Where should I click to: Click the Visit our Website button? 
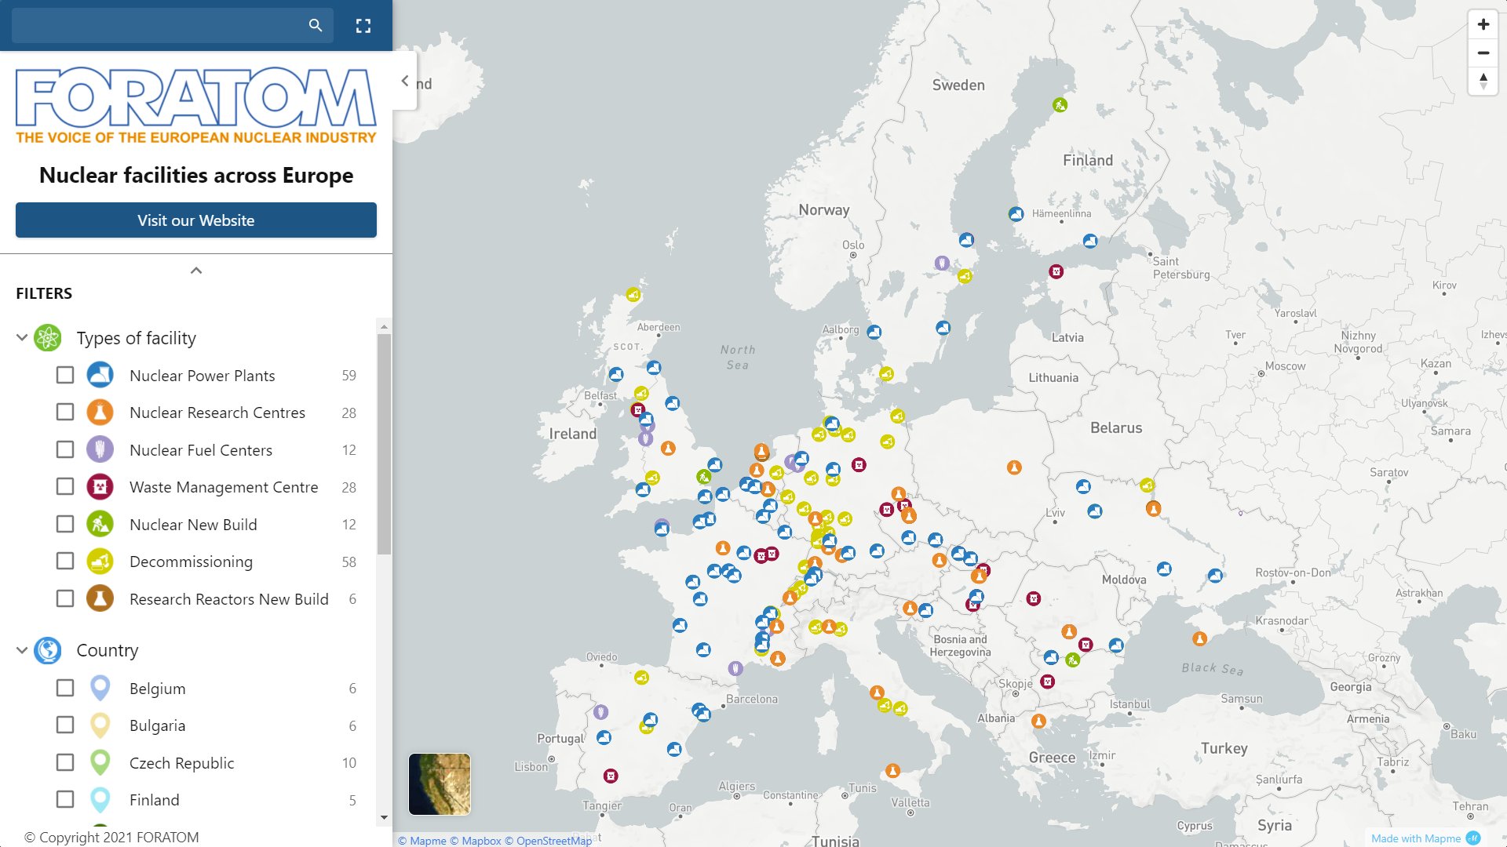tap(195, 220)
